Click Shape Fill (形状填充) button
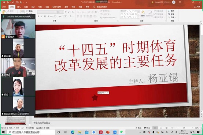Screen dimensions: 203x135 pos(159,11)
